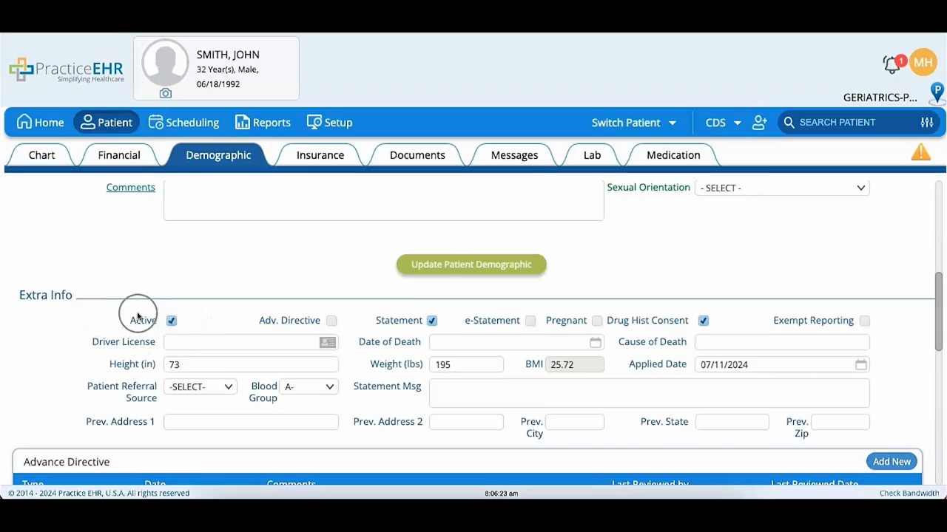Click the Comments text area
This screenshot has width=947, height=532.
tap(383, 199)
